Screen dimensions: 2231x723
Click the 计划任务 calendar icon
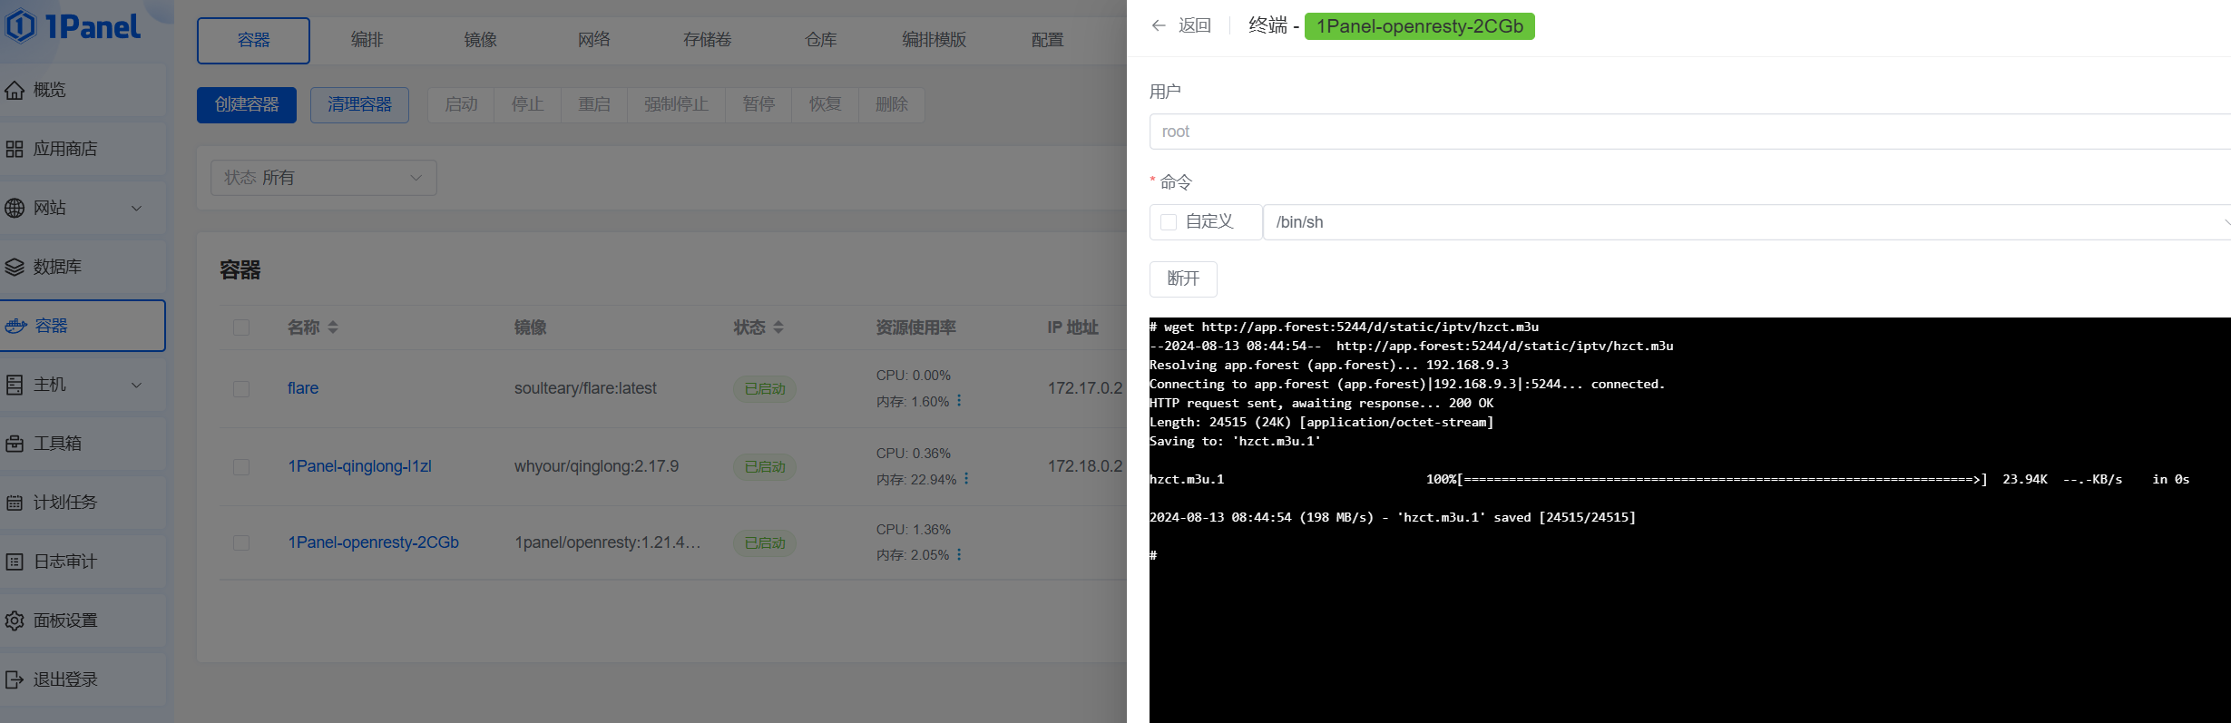click(x=15, y=503)
